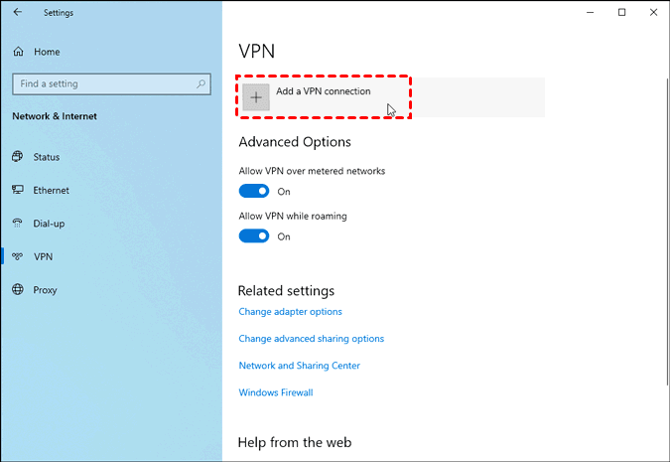Open Network and Sharing Center link
The image size is (670, 462).
[299, 366]
